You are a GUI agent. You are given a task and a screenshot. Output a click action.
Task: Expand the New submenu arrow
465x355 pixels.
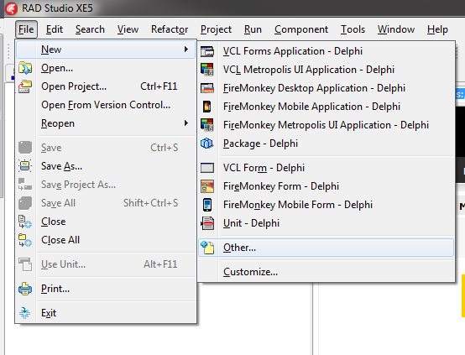(186, 49)
